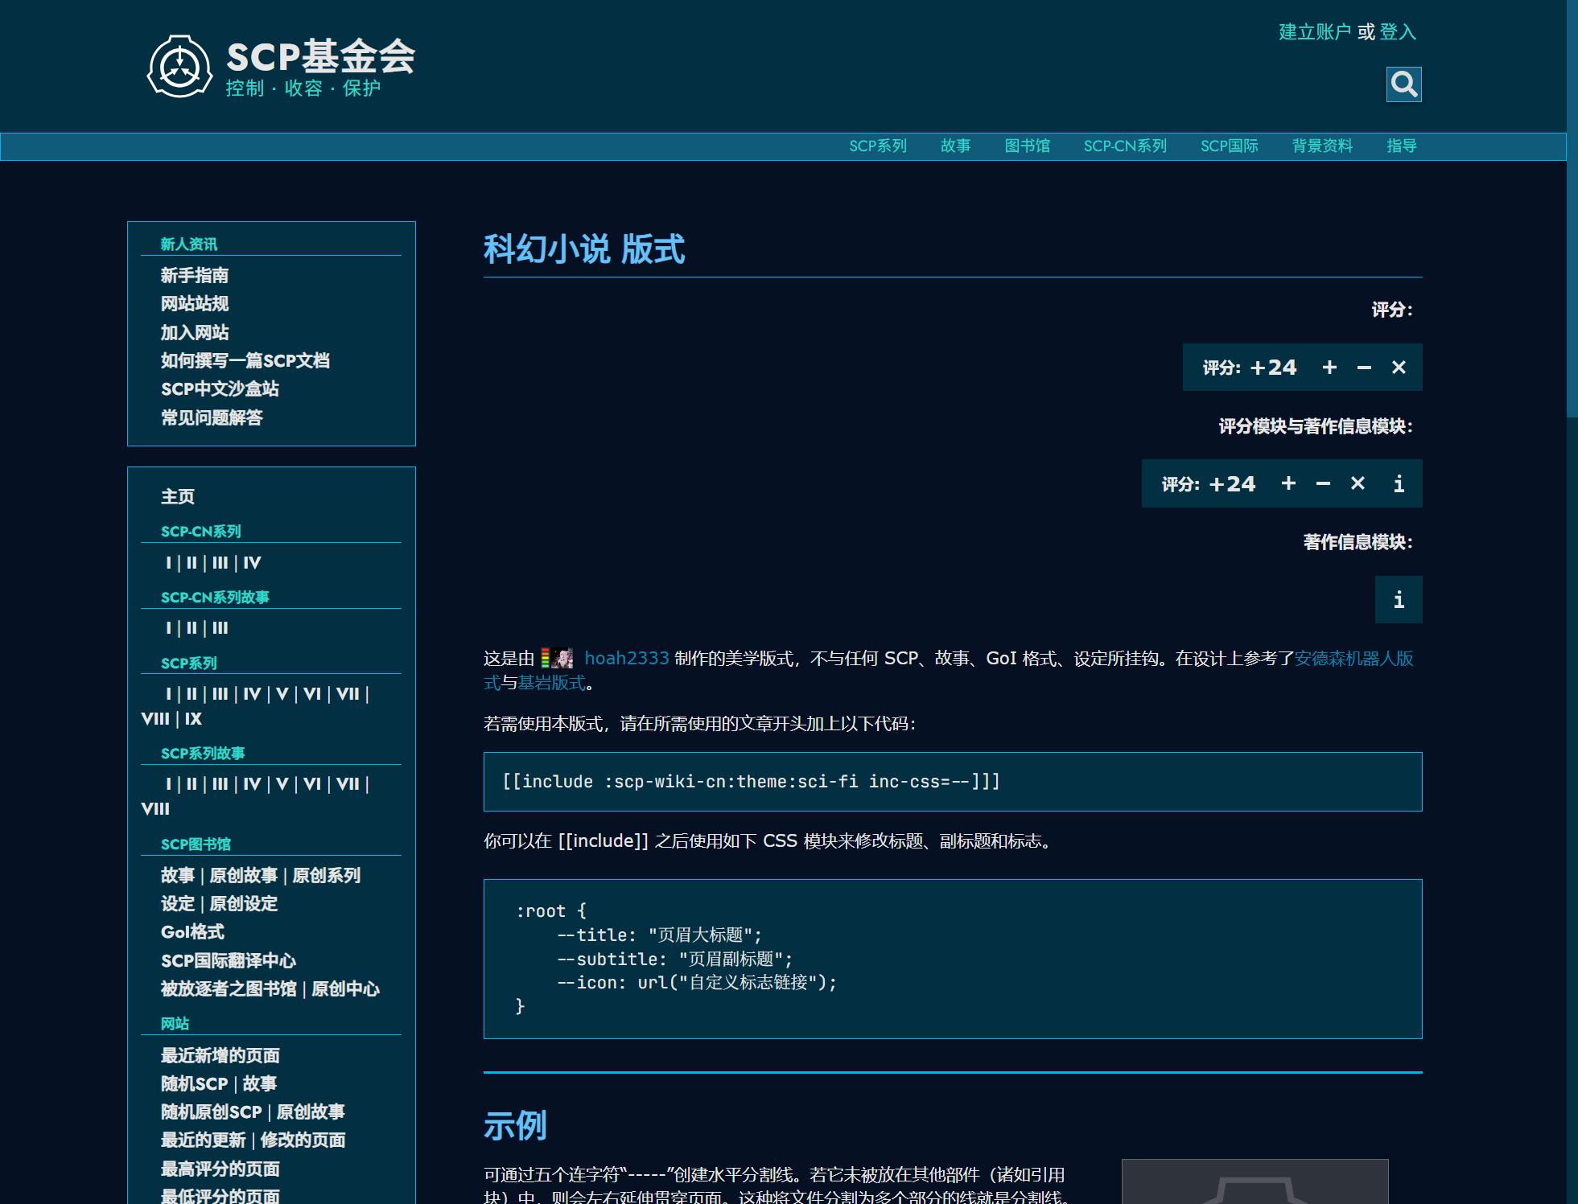Click 随机原创SCP in the sidebar
The width and height of the screenshot is (1578, 1204).
(x=212, y=1112)
